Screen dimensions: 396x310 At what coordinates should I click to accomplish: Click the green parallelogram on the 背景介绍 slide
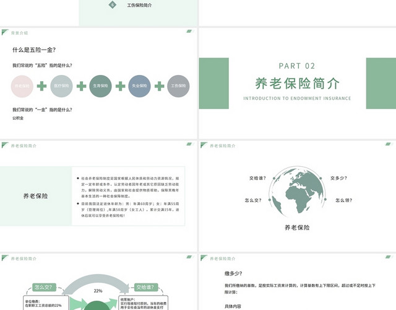point(189,31)
